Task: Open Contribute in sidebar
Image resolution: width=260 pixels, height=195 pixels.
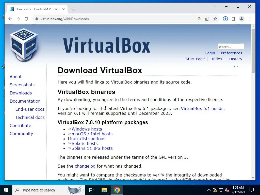Action: coord(20,125)
